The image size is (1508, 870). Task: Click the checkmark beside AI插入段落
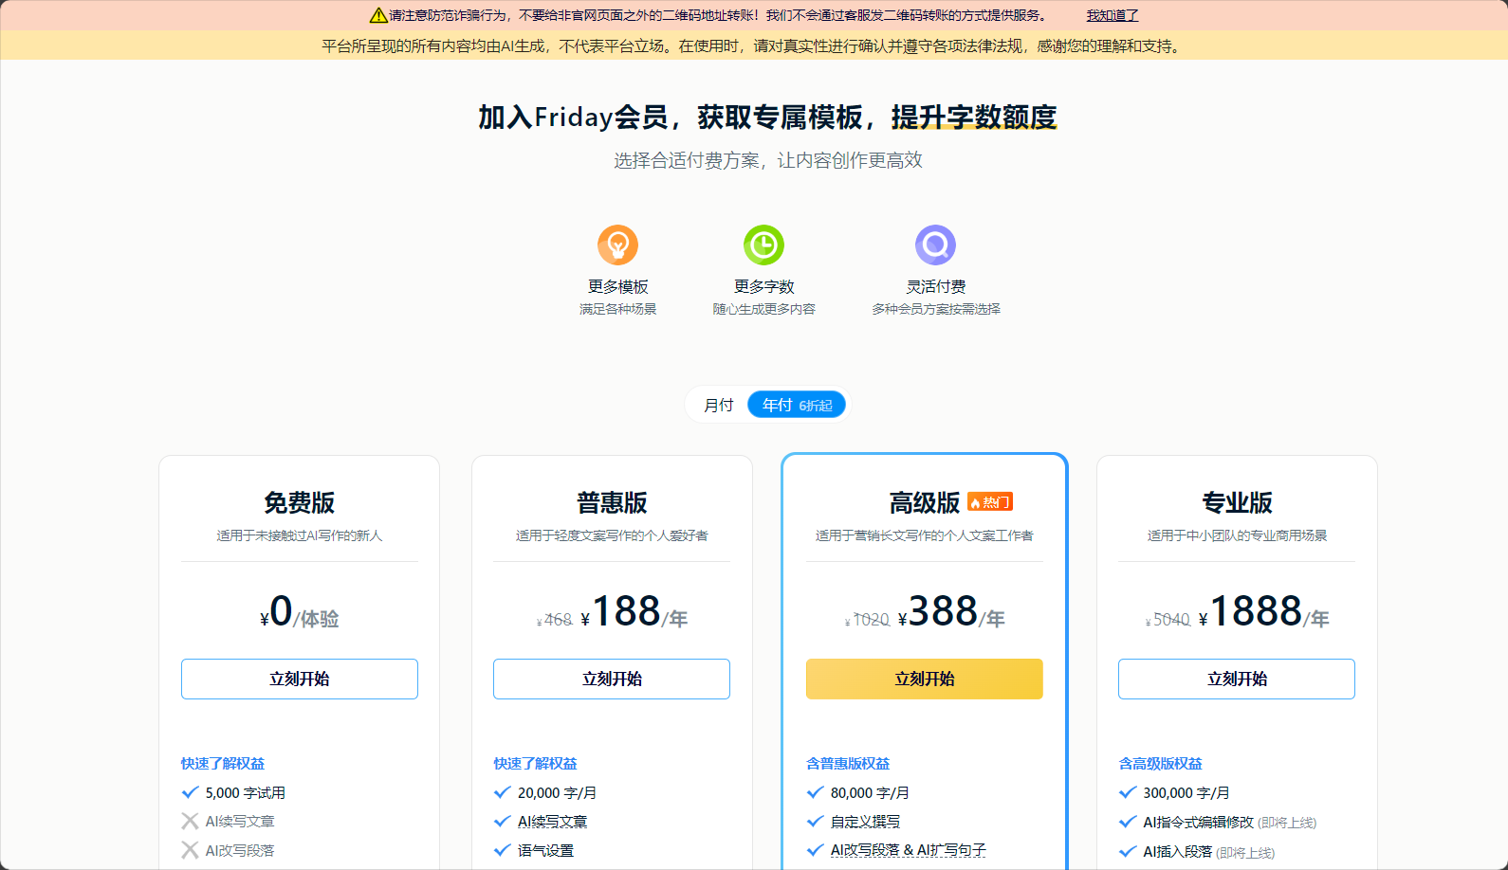1127,851
